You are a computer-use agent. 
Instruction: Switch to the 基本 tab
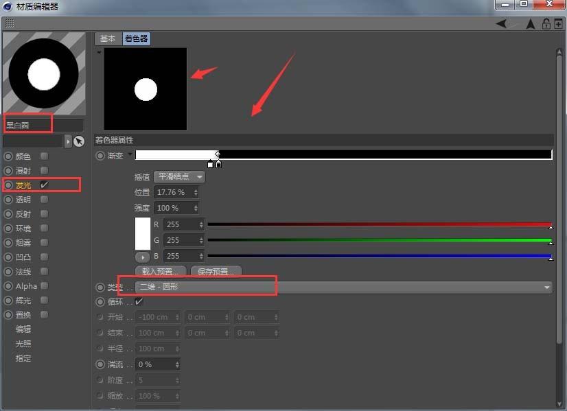107,38
